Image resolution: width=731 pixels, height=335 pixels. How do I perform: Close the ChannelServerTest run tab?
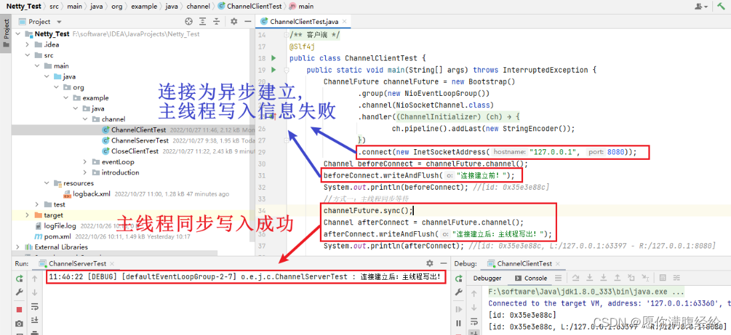coord(111,264)
